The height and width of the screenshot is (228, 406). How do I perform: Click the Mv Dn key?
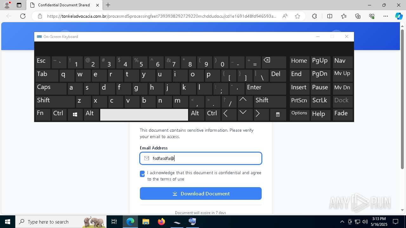click(x=343, y=88)
